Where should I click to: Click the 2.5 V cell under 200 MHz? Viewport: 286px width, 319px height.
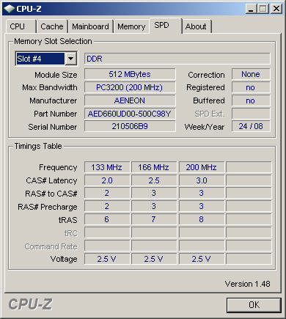[202, 259]
